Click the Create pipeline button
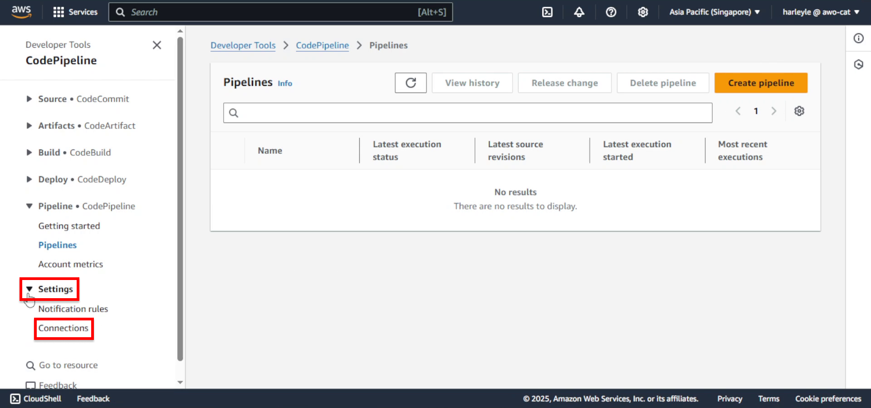Viewport: 871px width, 408px height. click(x=761, y=83)
